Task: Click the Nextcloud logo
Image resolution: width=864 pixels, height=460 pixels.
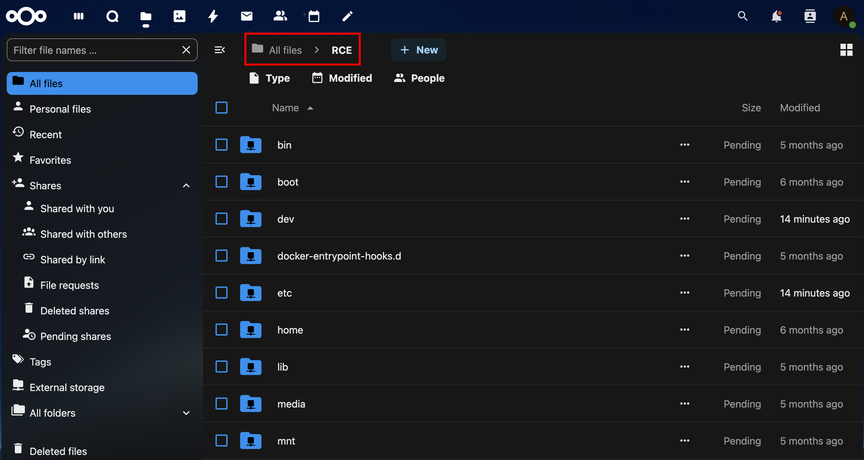Action: [26, 16]
